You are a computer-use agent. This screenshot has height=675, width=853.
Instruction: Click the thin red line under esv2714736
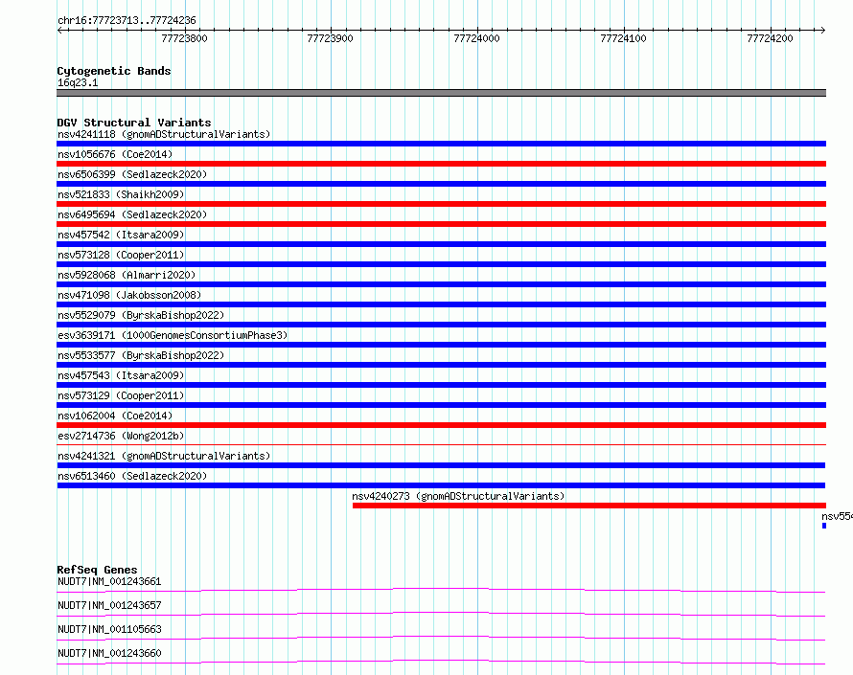coord(441,444)
